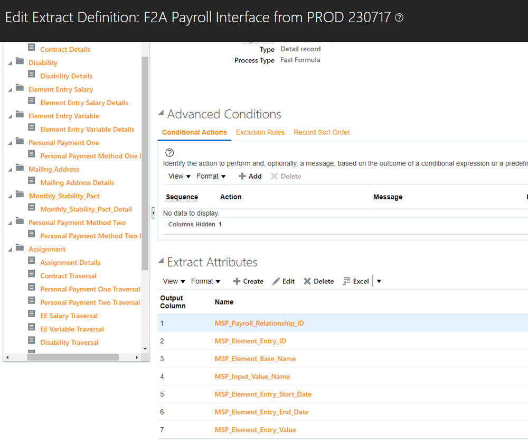Click the Disability Traversal record icon
This screenshot has height=442, width=528.
click(x=32, y=340)
